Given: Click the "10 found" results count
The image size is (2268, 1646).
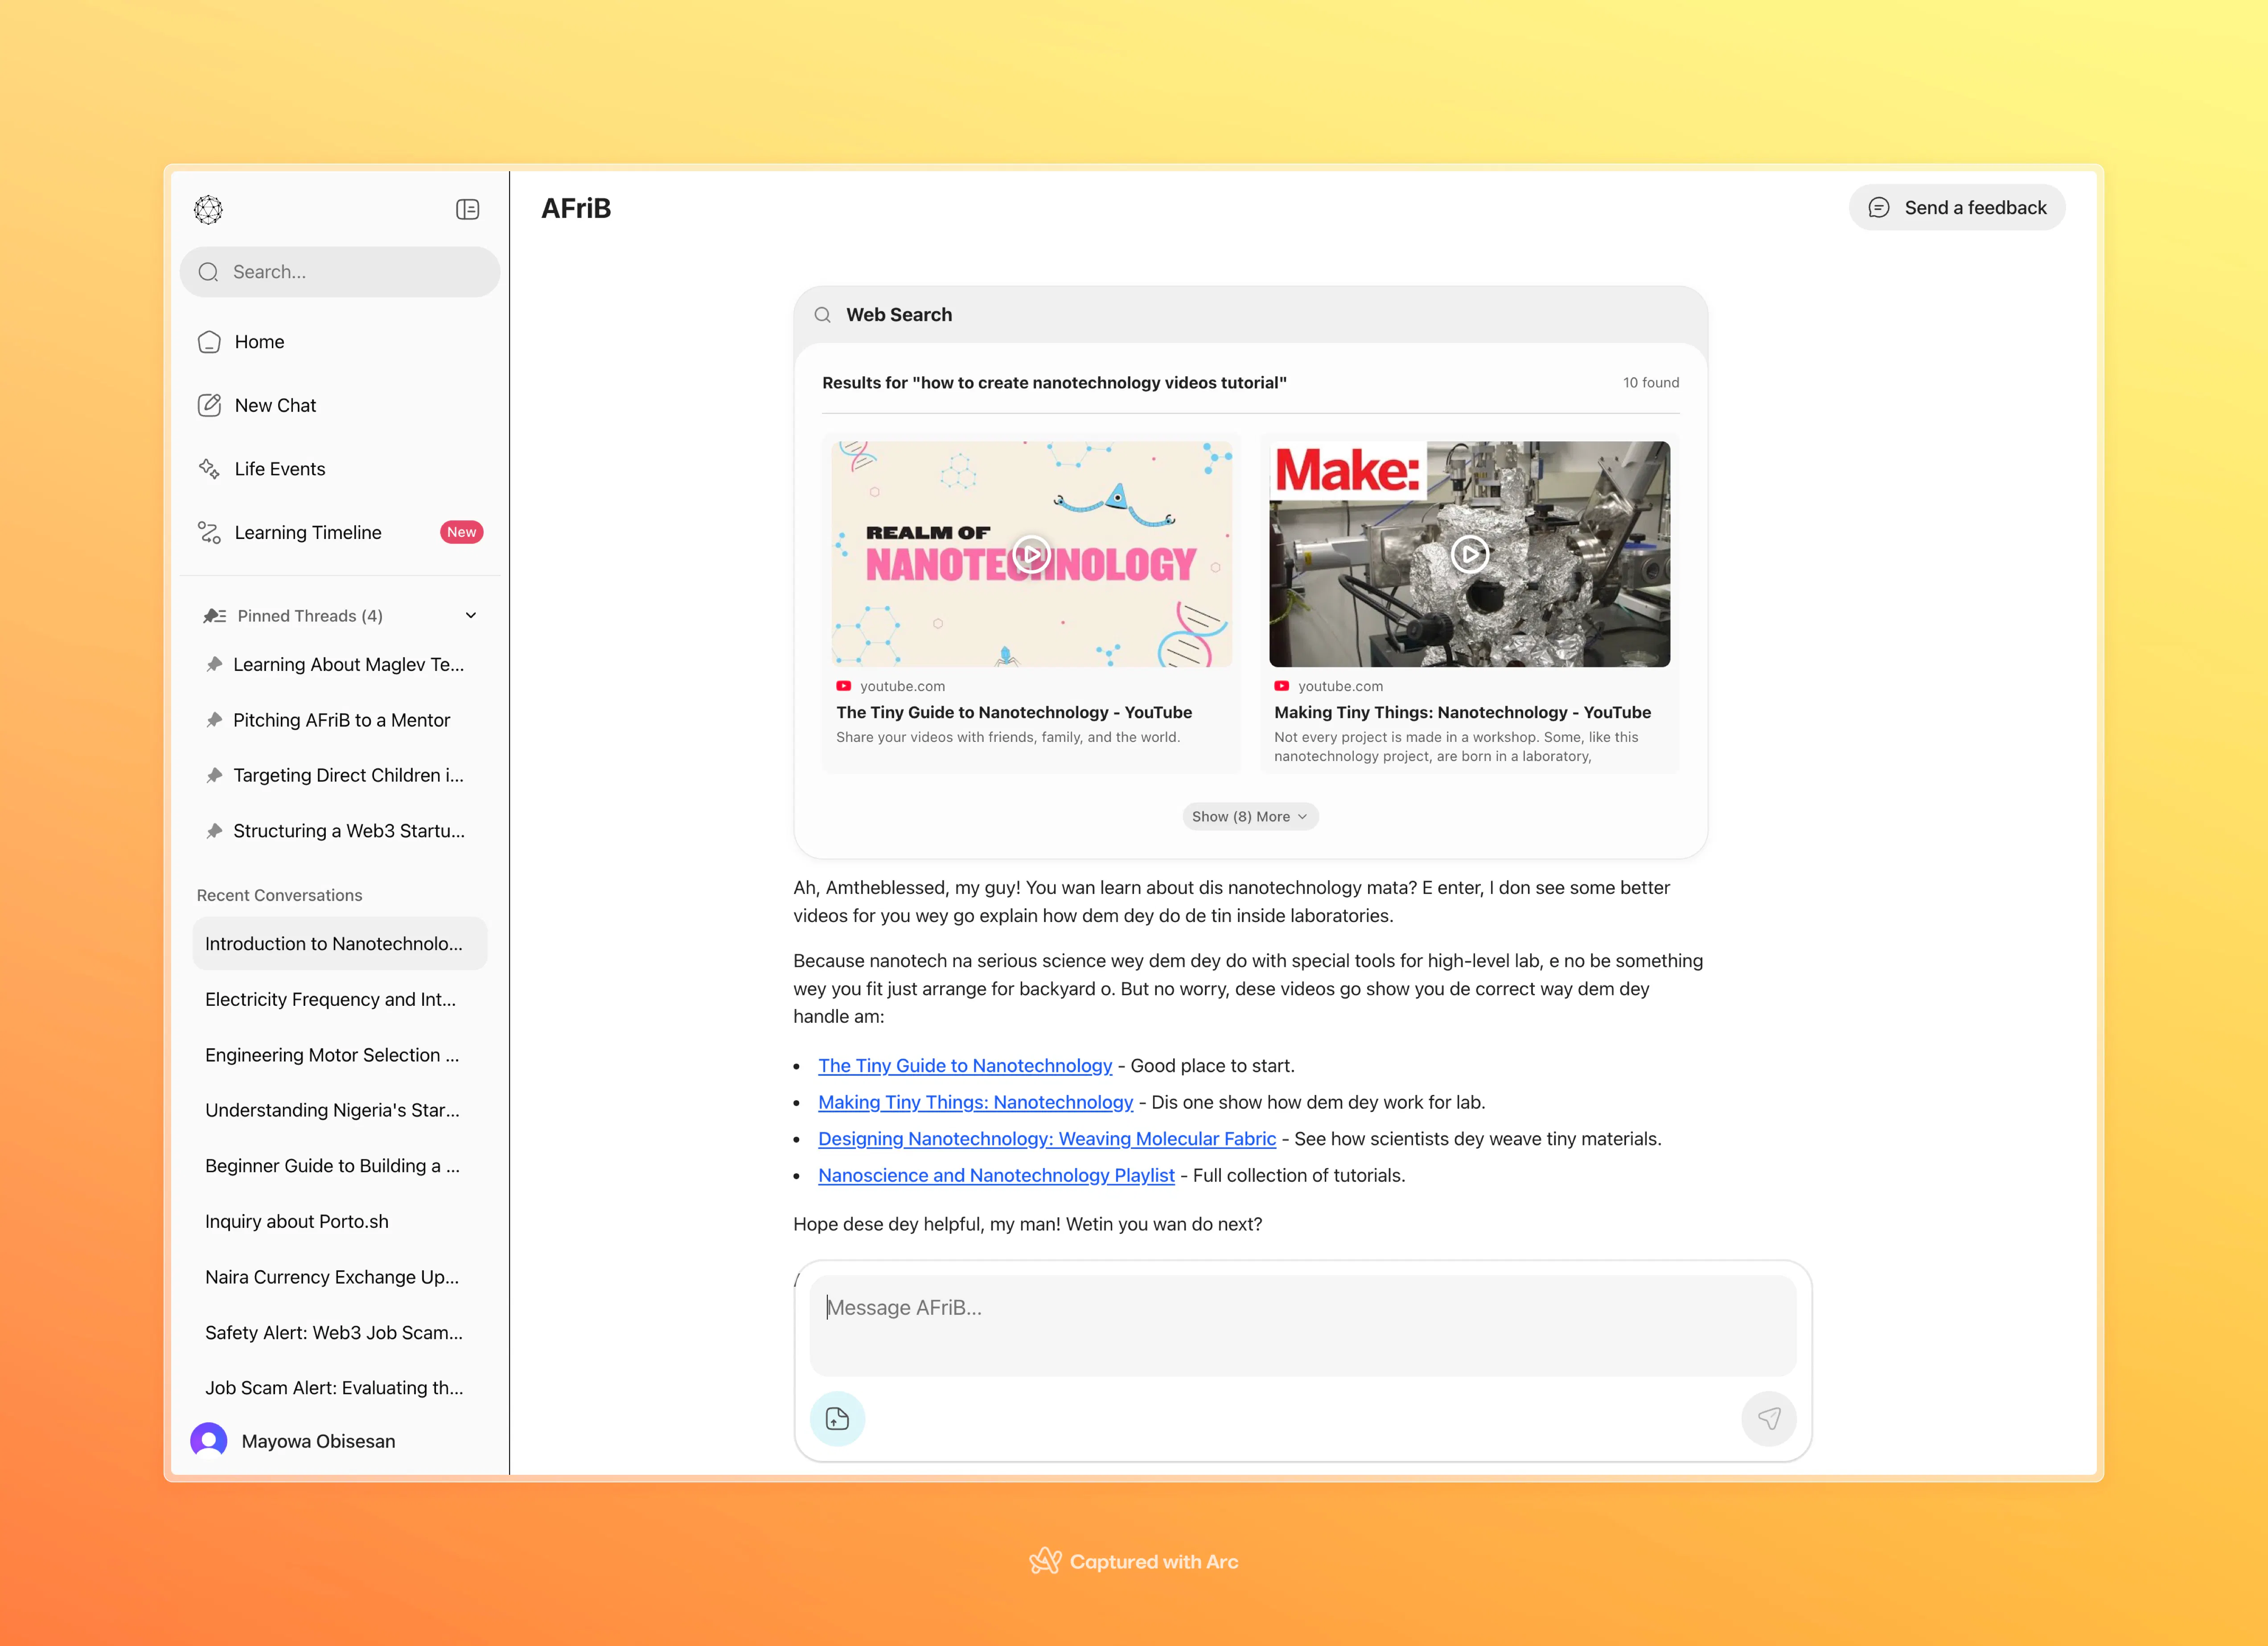Looking at the screenshot, I should [1651, 383].
